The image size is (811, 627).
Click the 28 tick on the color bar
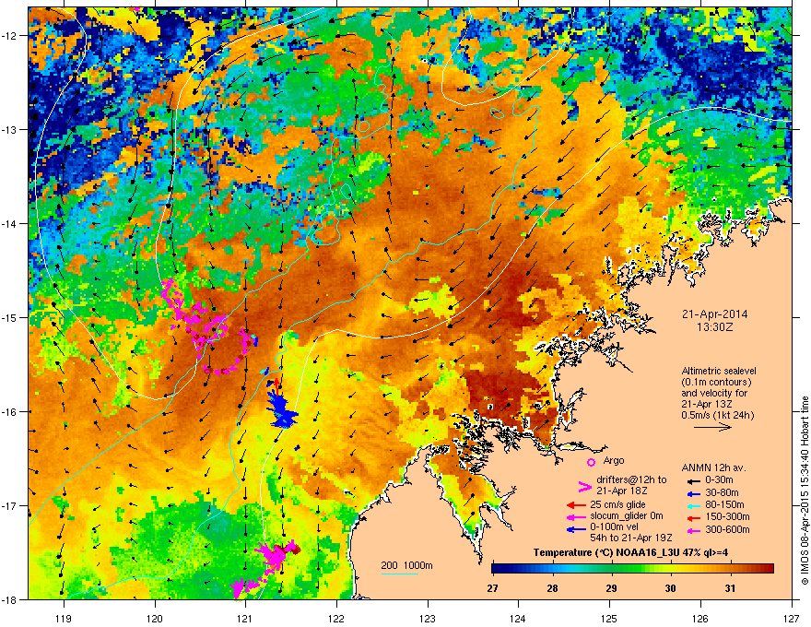(x=552, y=588)
